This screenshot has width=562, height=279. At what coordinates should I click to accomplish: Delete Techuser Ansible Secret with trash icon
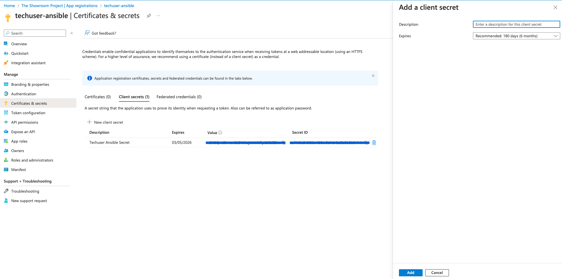[374, 143]
